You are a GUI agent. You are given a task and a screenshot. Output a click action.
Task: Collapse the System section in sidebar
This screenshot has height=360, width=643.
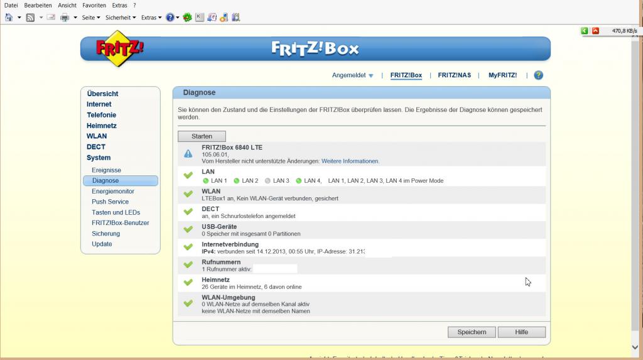(x=99, y=158)
